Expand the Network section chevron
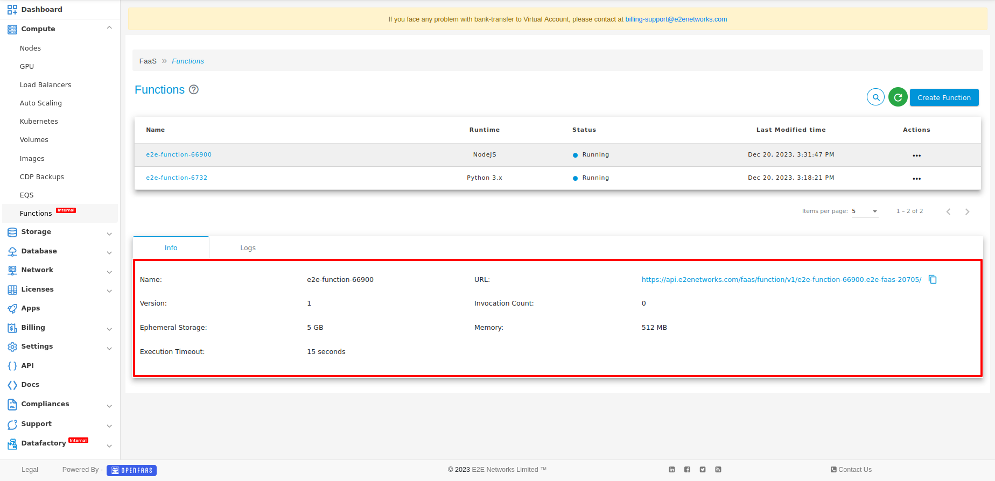Image resolution: width=995 pixels, height=481 pixels. click(x=109, y=272)
